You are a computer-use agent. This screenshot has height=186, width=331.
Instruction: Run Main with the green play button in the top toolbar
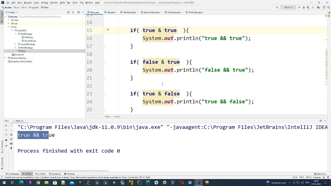pyautogui.click(x=299, y=7)
